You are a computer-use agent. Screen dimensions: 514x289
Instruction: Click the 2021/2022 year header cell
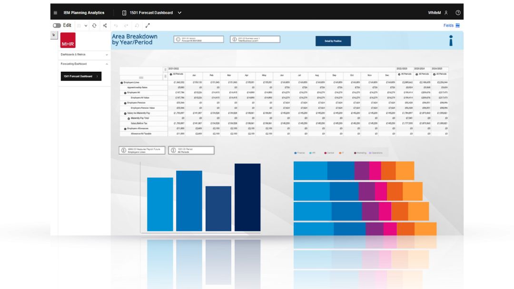pyautogui.click(x=282, y=69)
